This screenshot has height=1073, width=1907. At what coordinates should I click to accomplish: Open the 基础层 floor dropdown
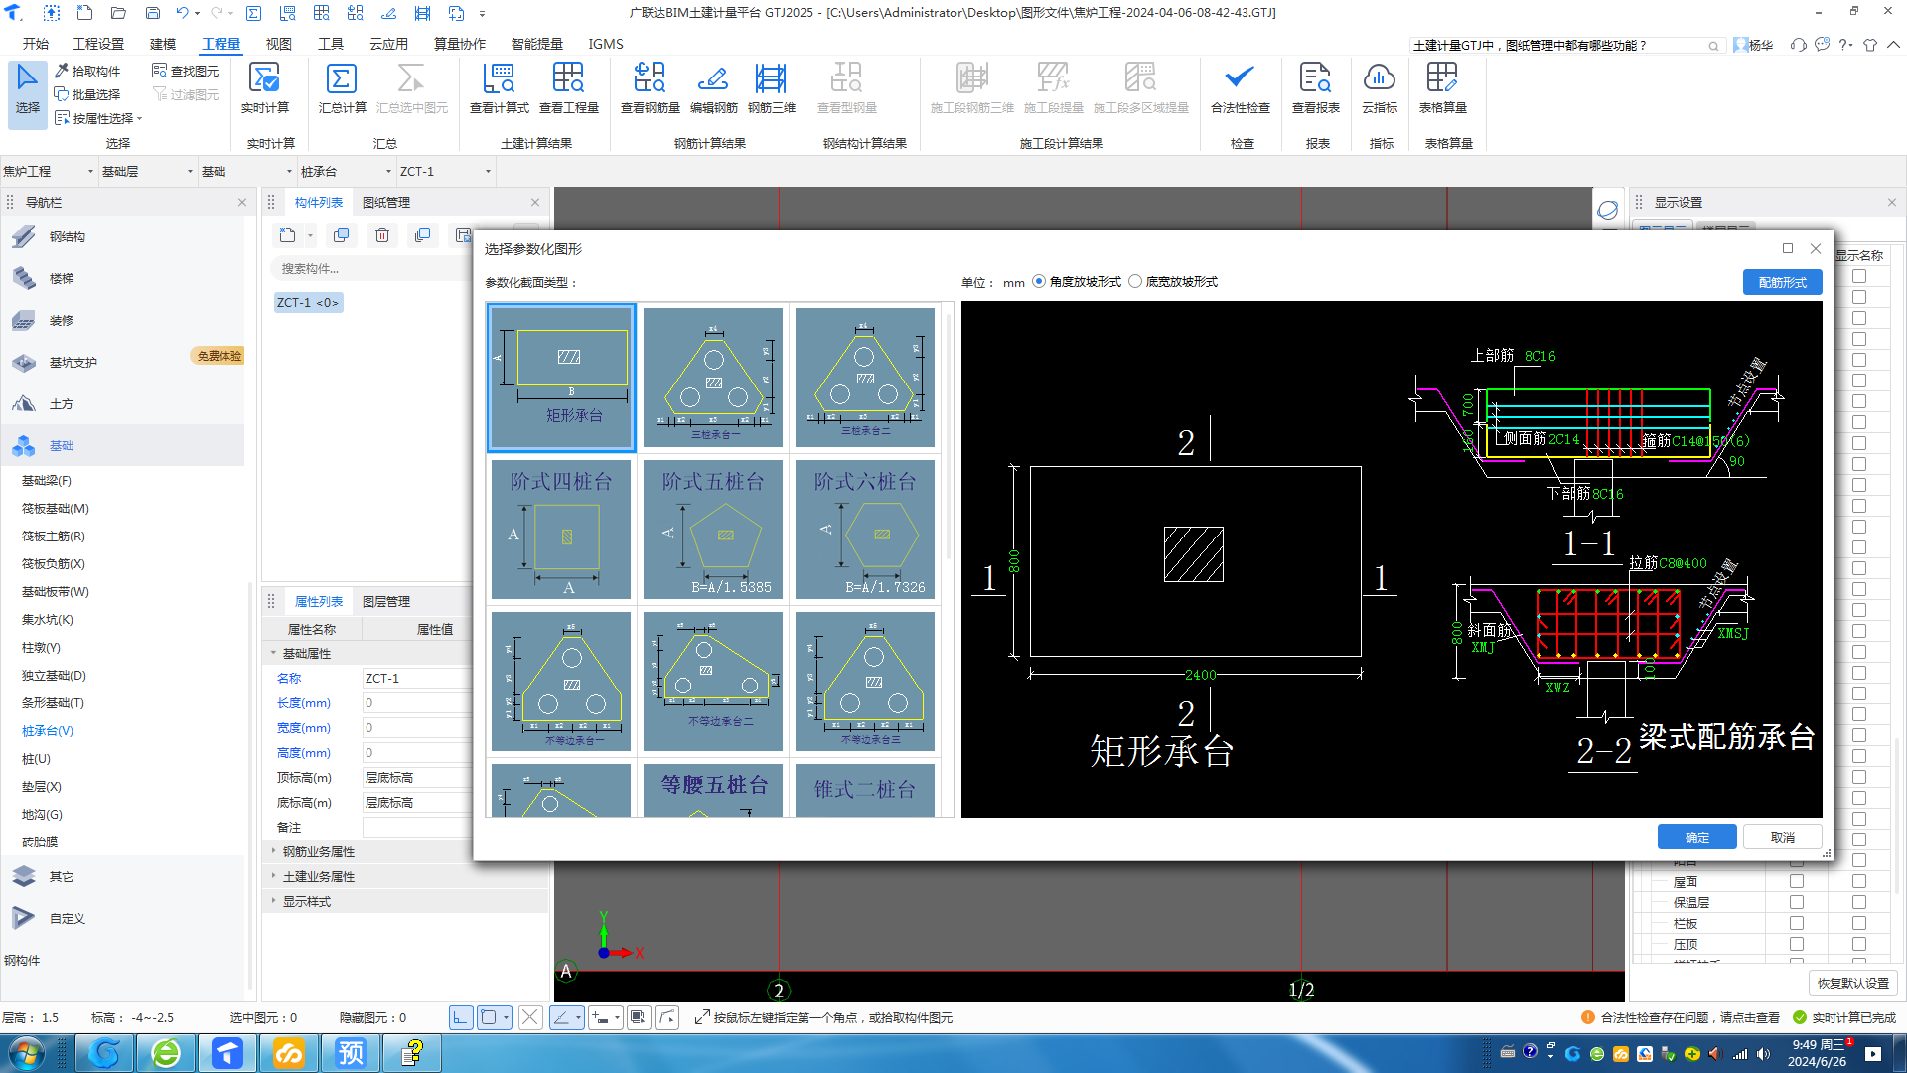point(147,171)
